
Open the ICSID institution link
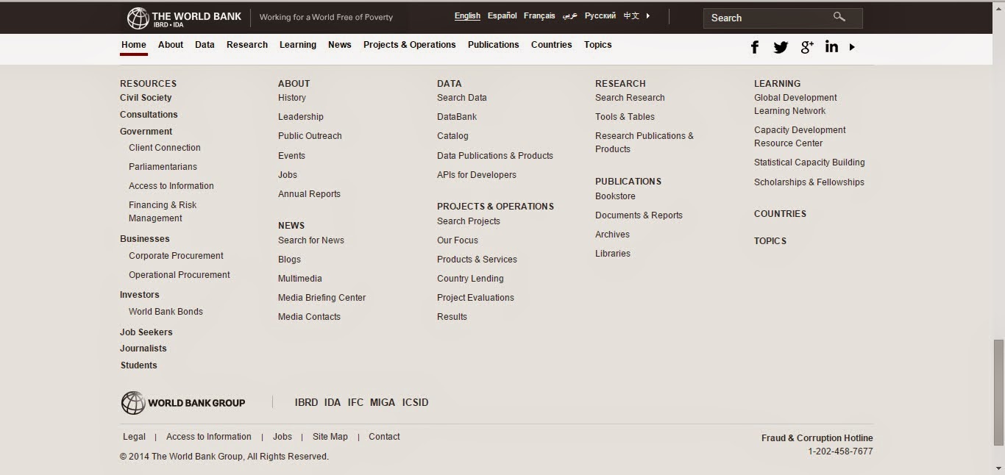415,403
